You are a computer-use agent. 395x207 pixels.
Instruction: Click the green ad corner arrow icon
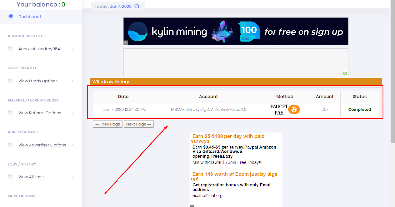coord(345,73)
